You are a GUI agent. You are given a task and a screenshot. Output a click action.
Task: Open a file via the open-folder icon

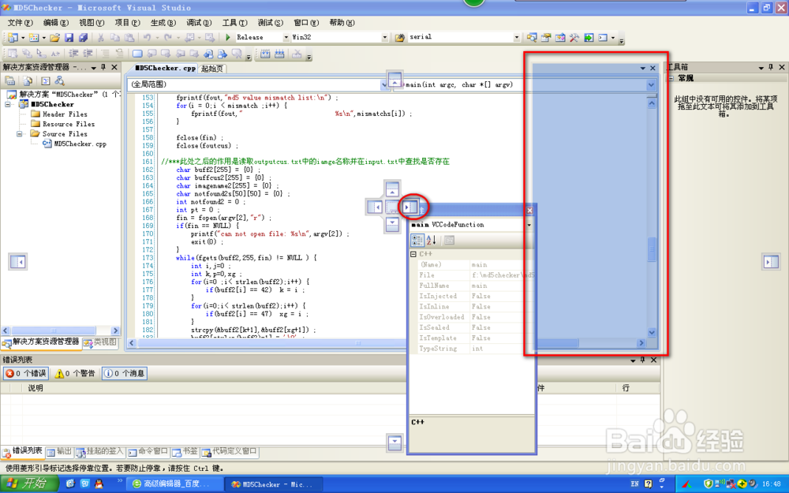[x=55, y=37]
